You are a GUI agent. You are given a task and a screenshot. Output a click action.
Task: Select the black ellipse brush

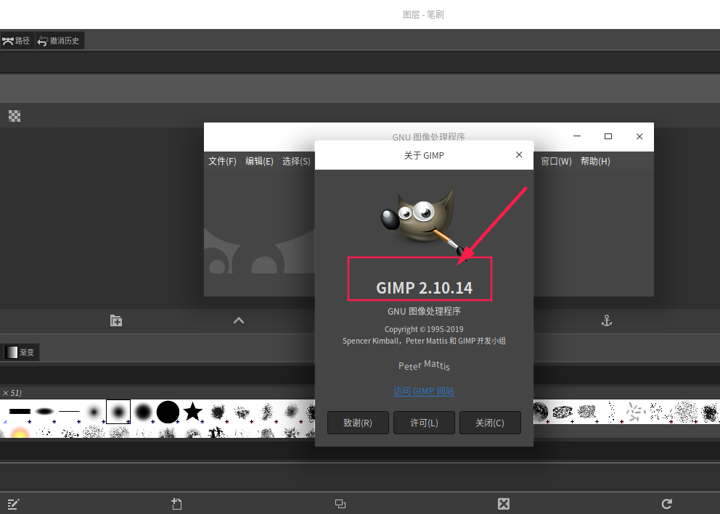coord(45,411)
